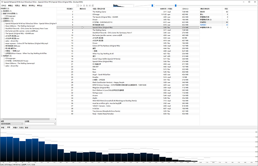The image size is (258, 166).
Task: Select the root 所有音乐 (5) tree node
Action: click(5, 9)
